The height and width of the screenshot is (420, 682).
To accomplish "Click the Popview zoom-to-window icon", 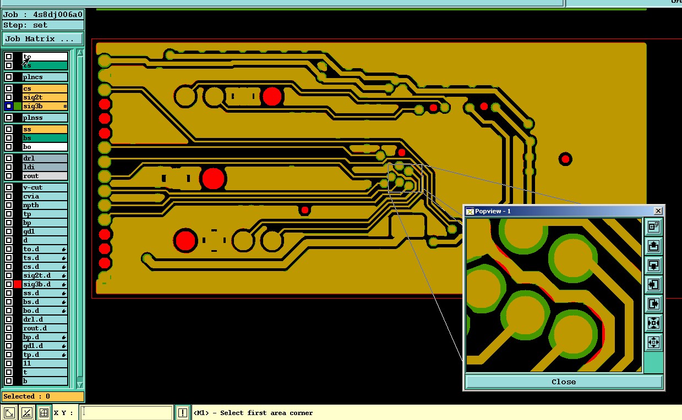I will 653,226.
